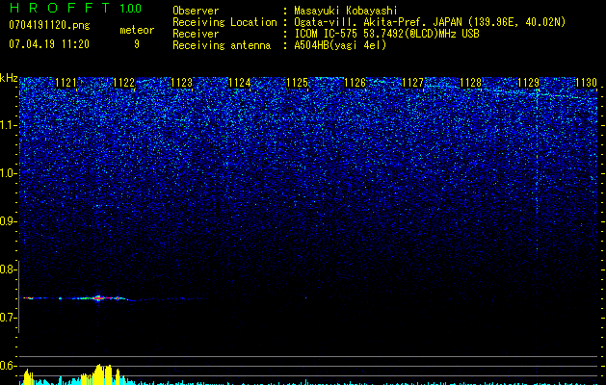Screen dimensions: 606x385
Task: Click the 1126 time marker
Action: pos(356,83)
